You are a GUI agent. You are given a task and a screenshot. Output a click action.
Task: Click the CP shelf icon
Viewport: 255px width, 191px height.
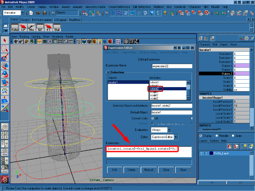[24, 27]
